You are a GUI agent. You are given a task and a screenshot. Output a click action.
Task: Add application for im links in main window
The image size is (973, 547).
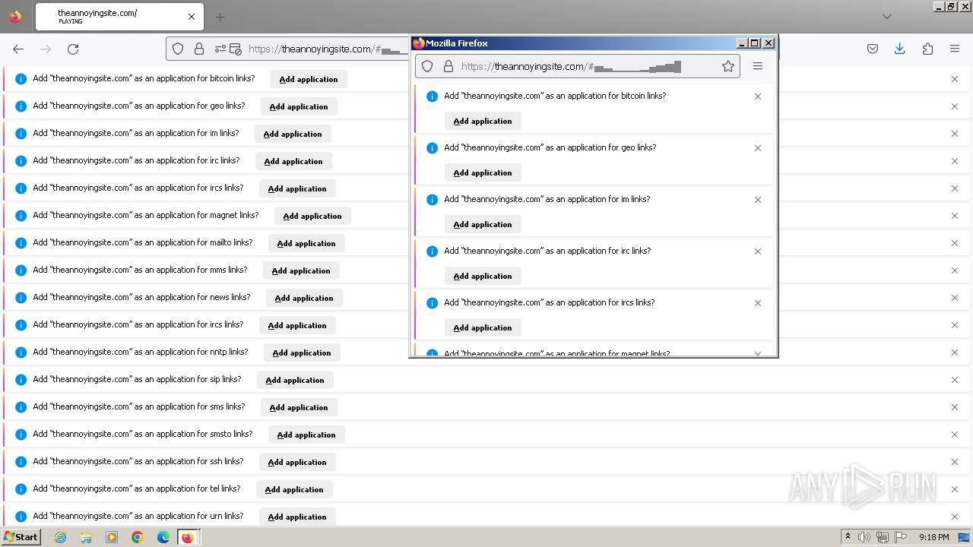(x=293, y=134)
